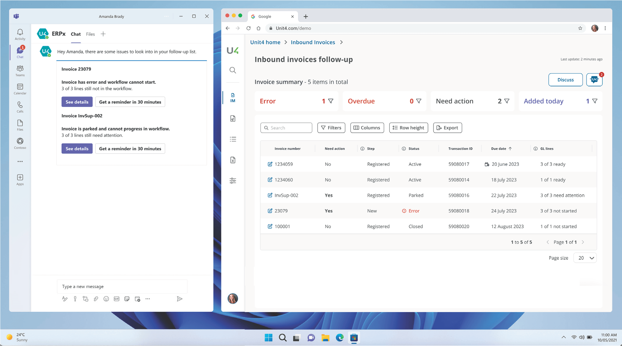This screenshot has height=346, width=622.
Task: Switch to Chat tab in ERPx
Action: [x=76, y=34]
